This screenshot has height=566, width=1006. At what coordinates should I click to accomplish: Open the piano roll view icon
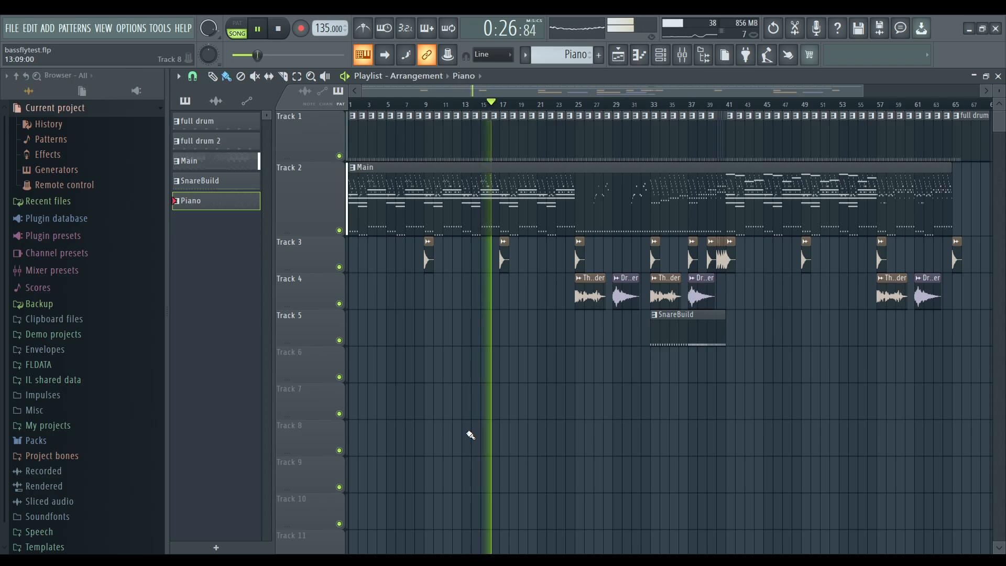pyautogui.click(x=639, y=55)
